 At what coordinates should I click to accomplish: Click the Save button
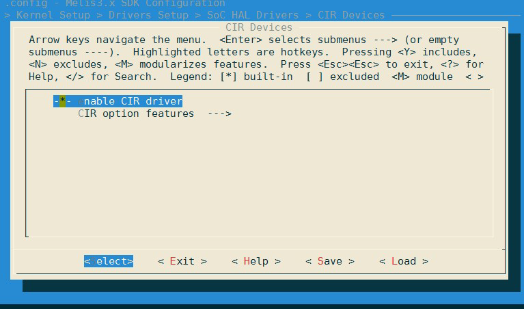(329, 261)
